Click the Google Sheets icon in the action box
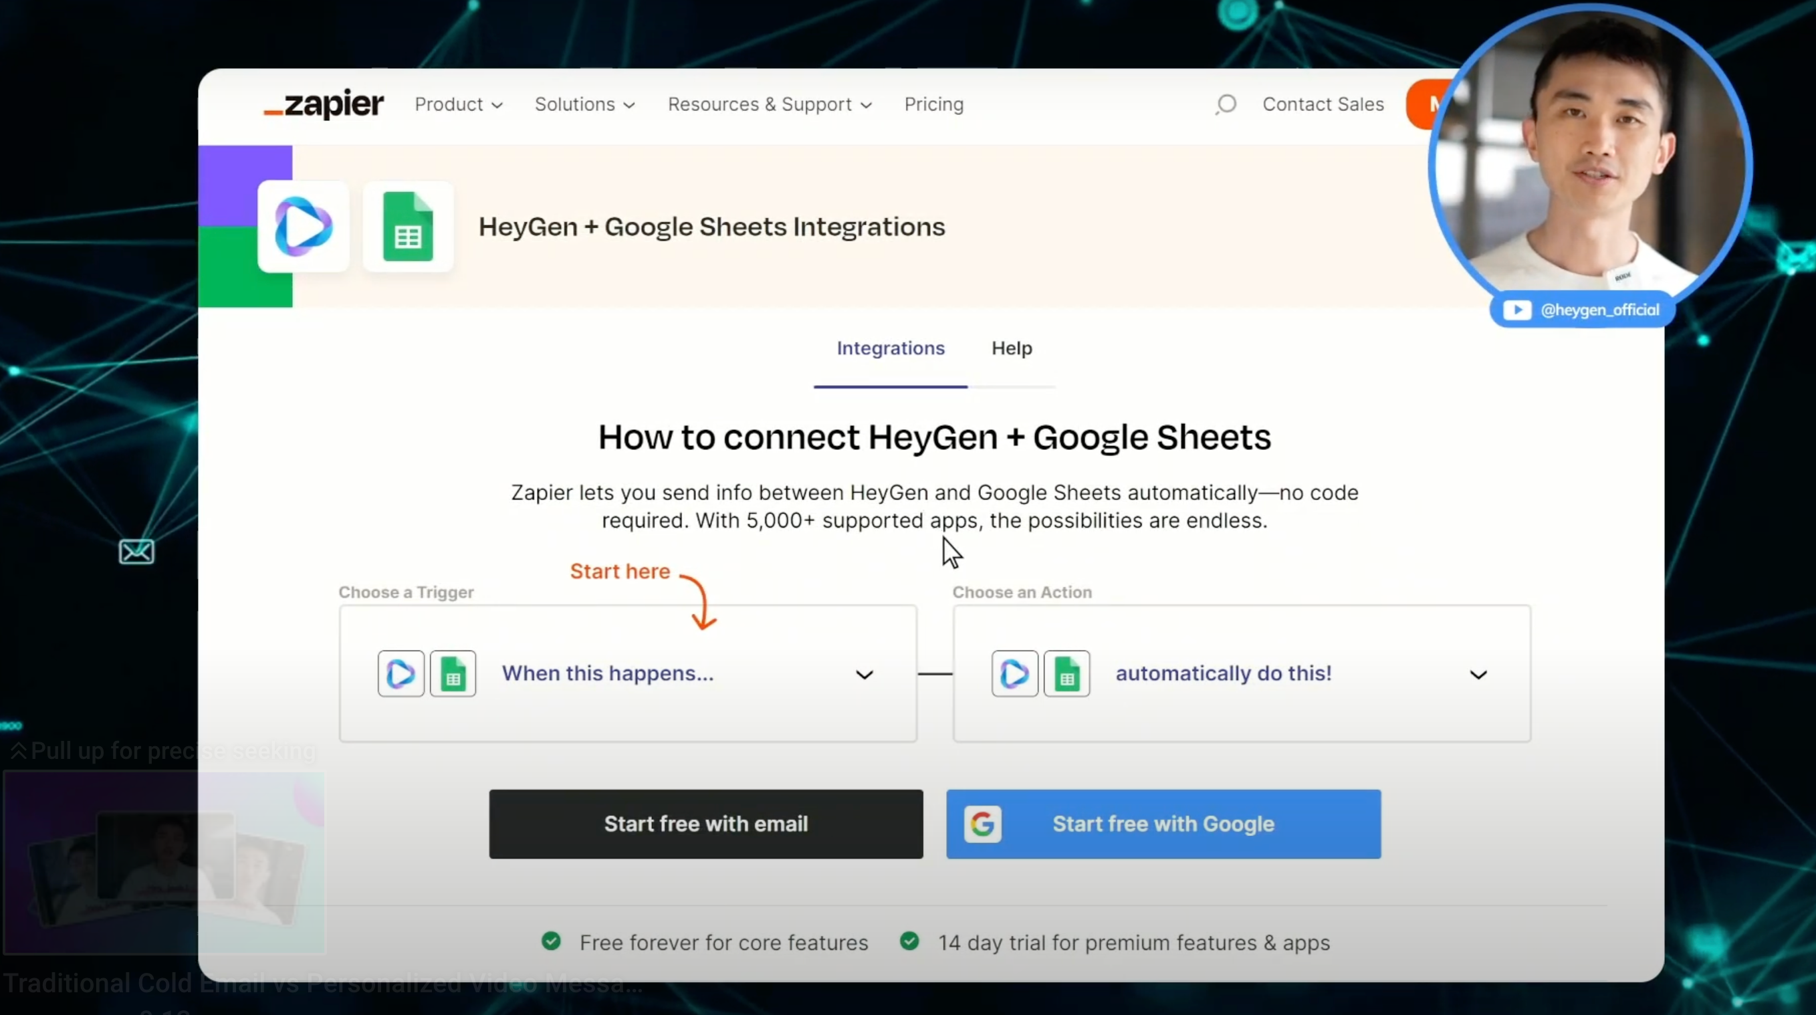Viewport: 1816px width, 1015px height. tap(1066, 674)
